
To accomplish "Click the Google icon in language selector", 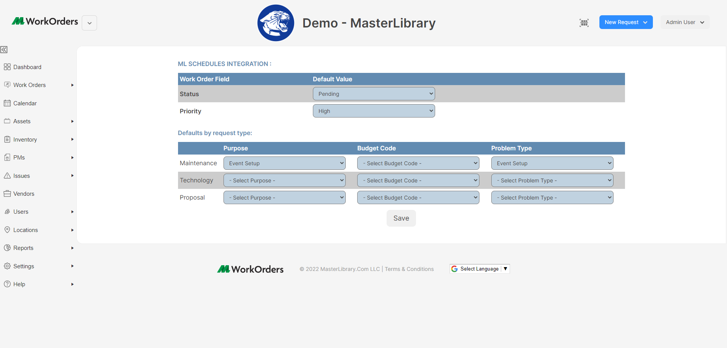I will [455, 269].
